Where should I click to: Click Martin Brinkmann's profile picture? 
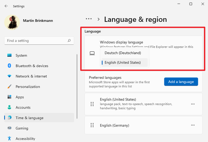(x=12, y=22)
